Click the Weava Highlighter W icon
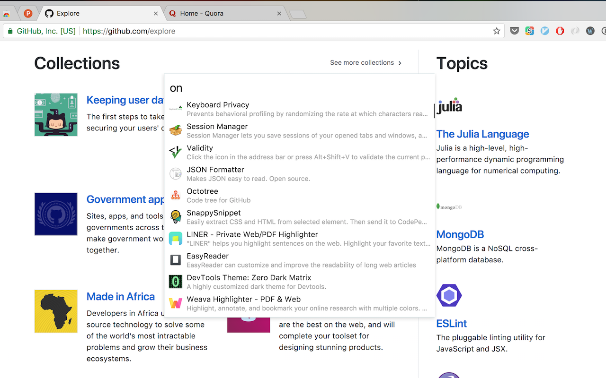Viewport: 606px width, 378px height. pyautogui.click(x=176, y=303)
